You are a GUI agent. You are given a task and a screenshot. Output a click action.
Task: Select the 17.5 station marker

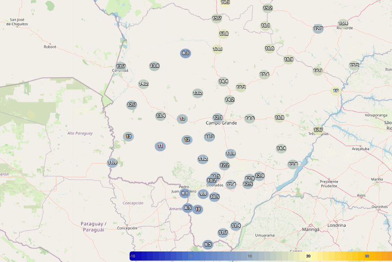[x=218, y=49]
